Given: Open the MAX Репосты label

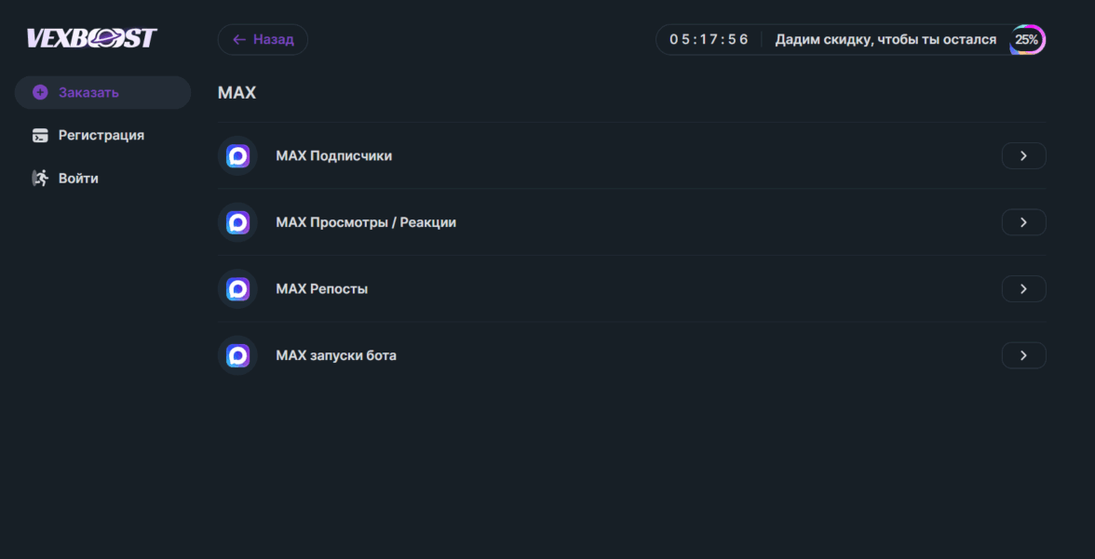Looking at the screenshot, I should point(322,289).
